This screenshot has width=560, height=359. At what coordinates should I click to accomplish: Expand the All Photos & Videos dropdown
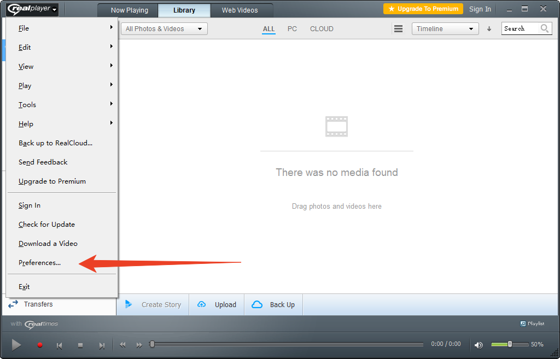[164, 29]
